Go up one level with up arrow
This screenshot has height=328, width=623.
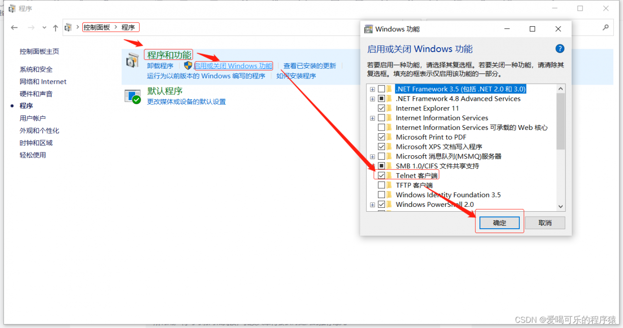(55, 28)
